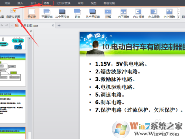The image size is (185, 139).
Task: Expand the transition gallery more button
Action: pyautogui.click(x=178, y=17)
